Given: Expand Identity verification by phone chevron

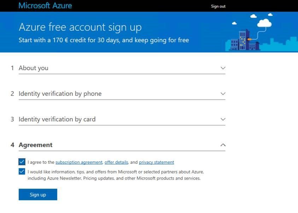Looking at the screenshot, I should click(223, 93).
